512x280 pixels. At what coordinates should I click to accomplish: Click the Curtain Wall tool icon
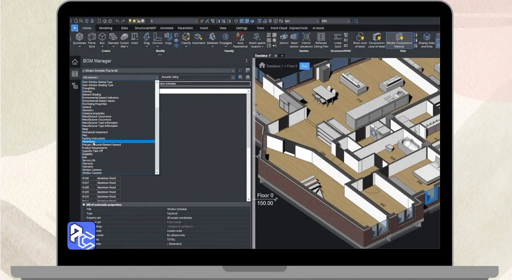124,37
